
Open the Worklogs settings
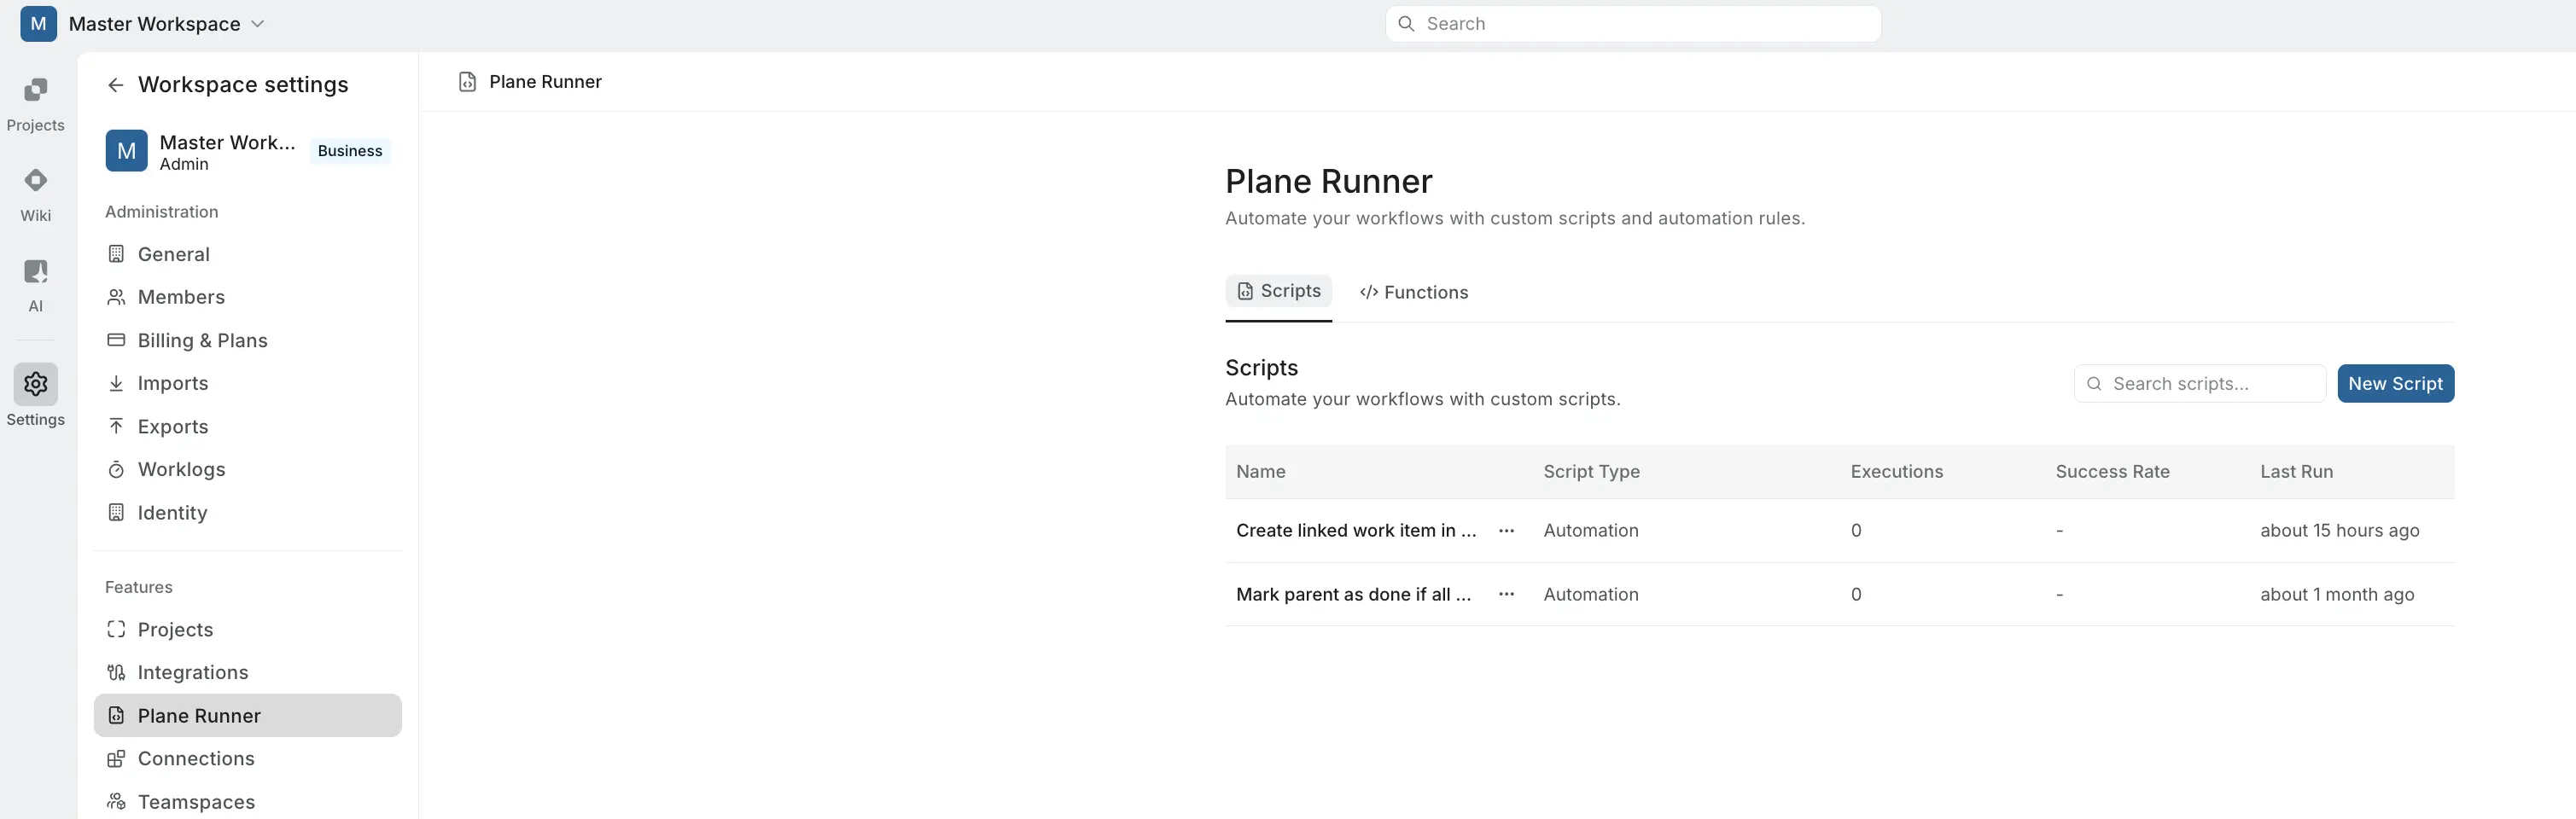click(x=181, y=469)
